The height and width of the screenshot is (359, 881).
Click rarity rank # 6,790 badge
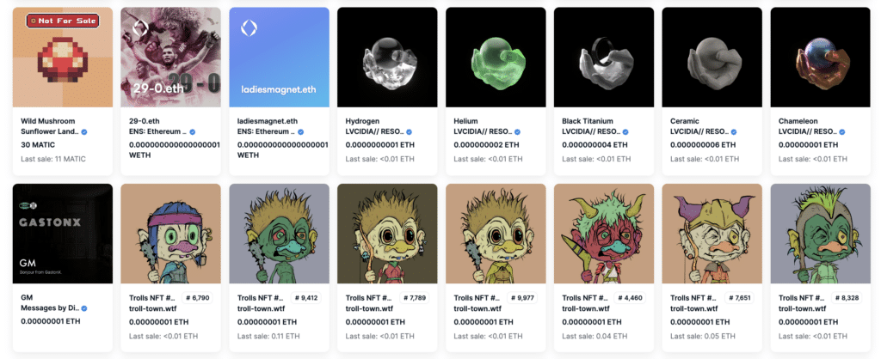tap(197, 298)
